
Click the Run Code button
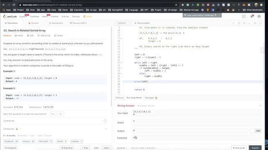(x=239, y=148)
